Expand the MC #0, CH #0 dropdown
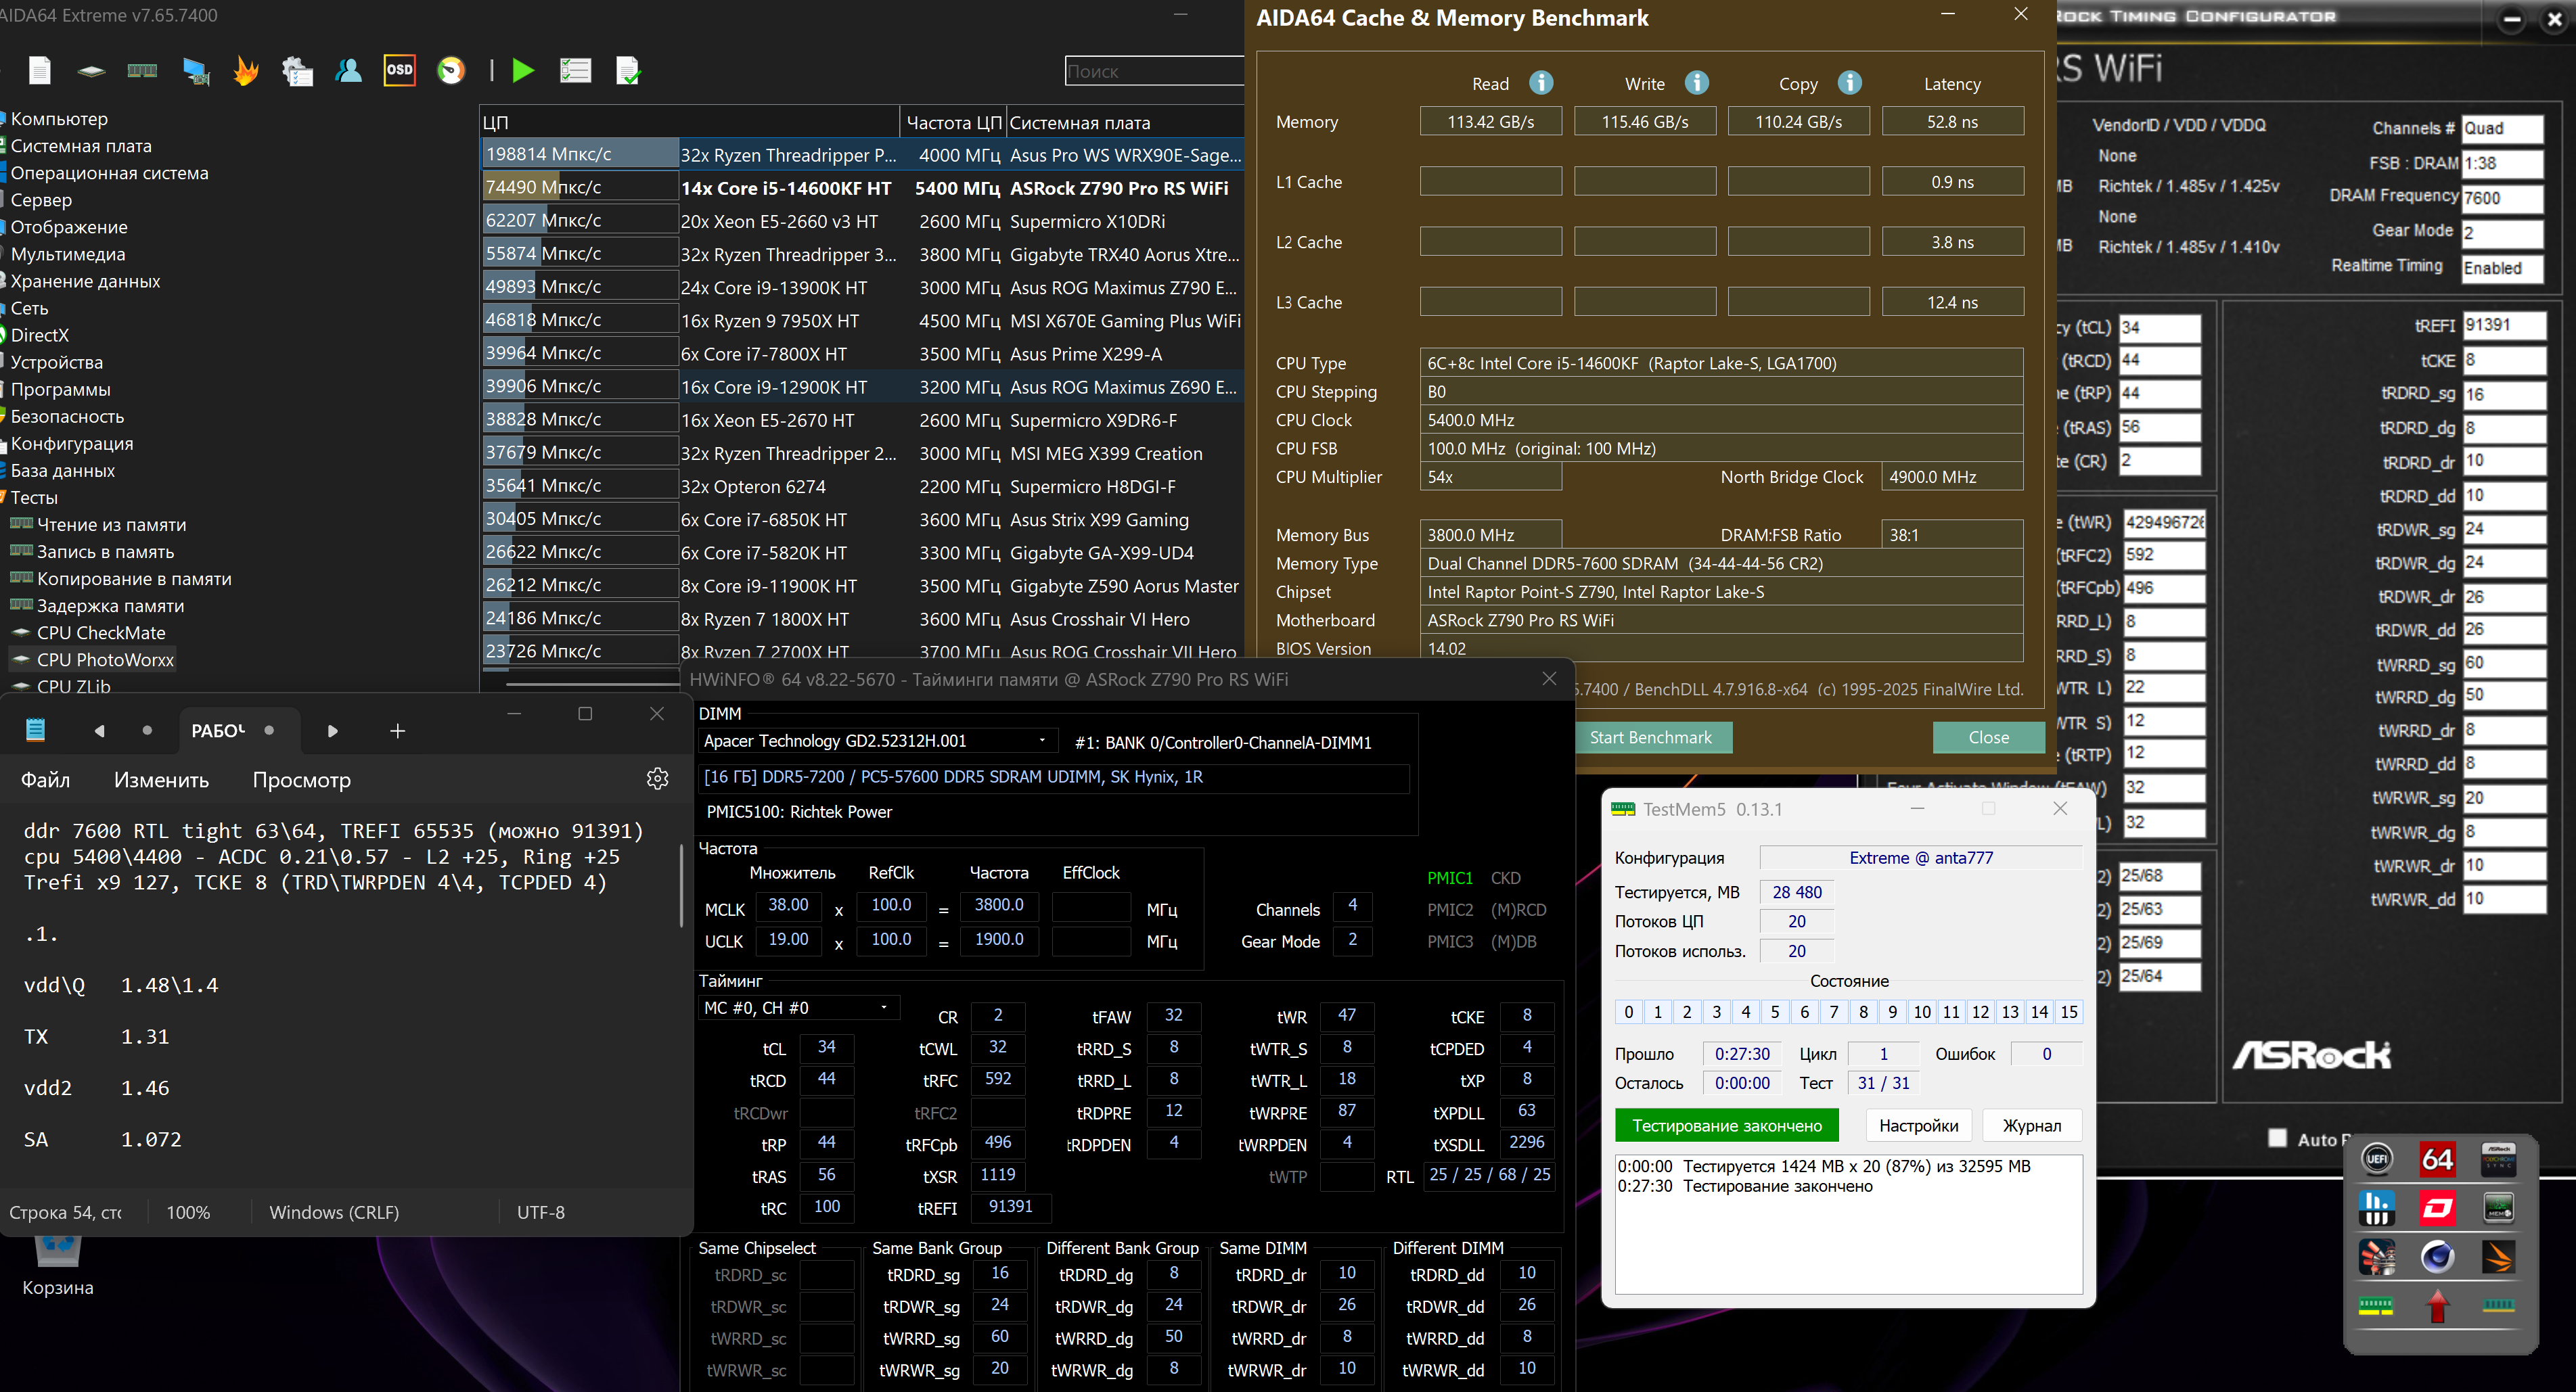This screenshot has height=1392, width=2576. (884, 1007)
